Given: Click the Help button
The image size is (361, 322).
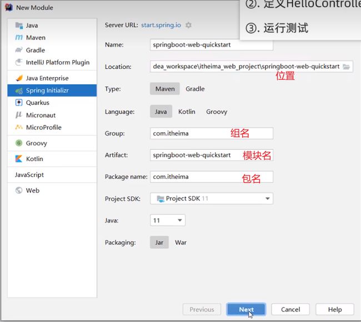Looking at the screenshot, I should coord(335,309).
